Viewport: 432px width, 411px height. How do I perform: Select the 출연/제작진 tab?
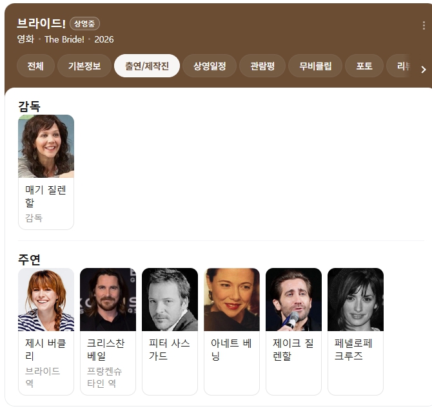tap(147, 66)
